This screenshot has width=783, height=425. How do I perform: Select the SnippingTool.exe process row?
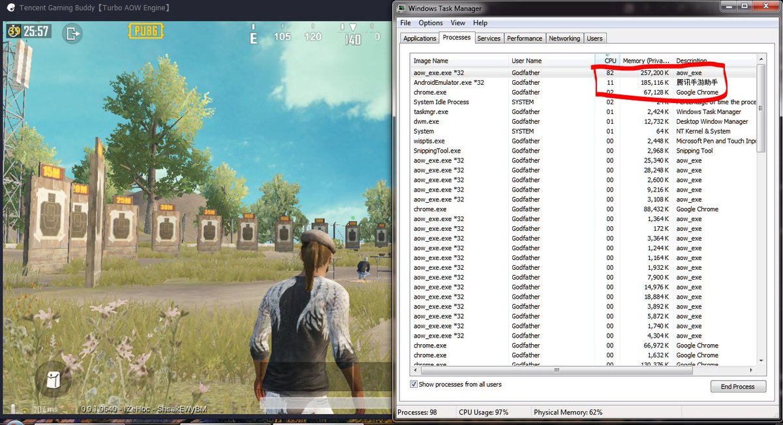[x=583, y=151]
